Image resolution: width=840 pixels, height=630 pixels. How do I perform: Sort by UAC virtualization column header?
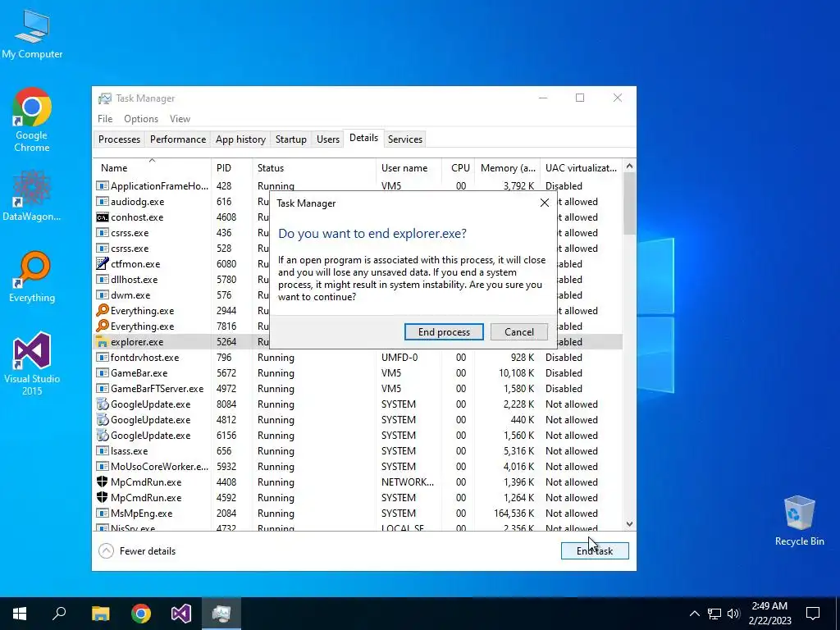click(581, 167)
